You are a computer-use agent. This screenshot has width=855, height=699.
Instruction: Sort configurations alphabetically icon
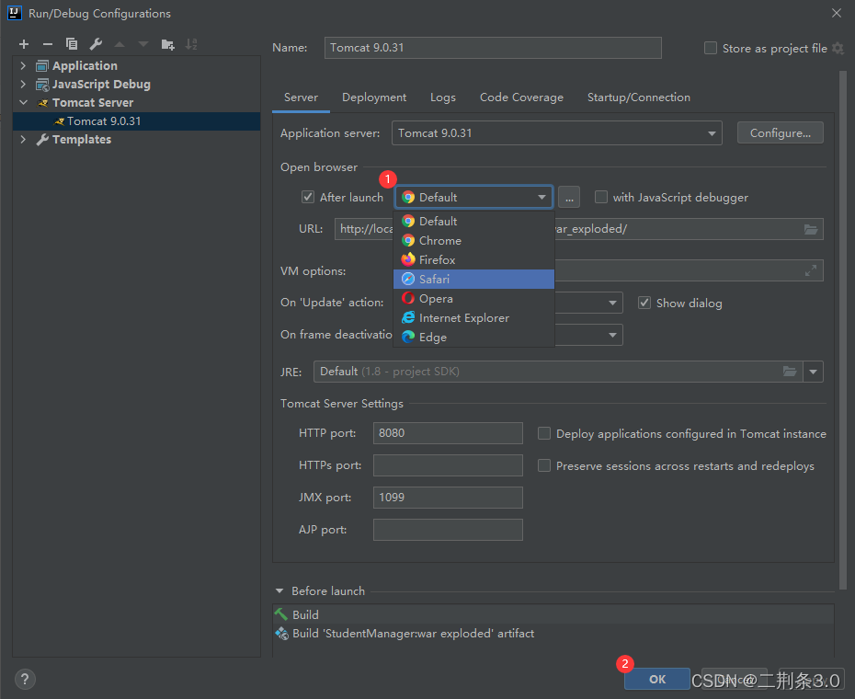coord(191,44)
